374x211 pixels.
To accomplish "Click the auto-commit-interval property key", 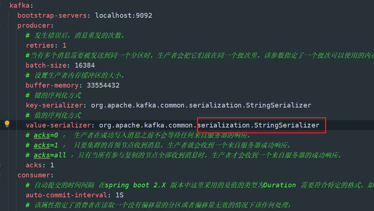I will tap(66, 195).
